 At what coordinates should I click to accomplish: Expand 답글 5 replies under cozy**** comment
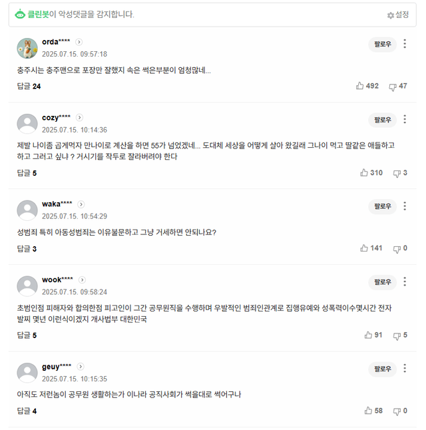click(x=27, y=173)
